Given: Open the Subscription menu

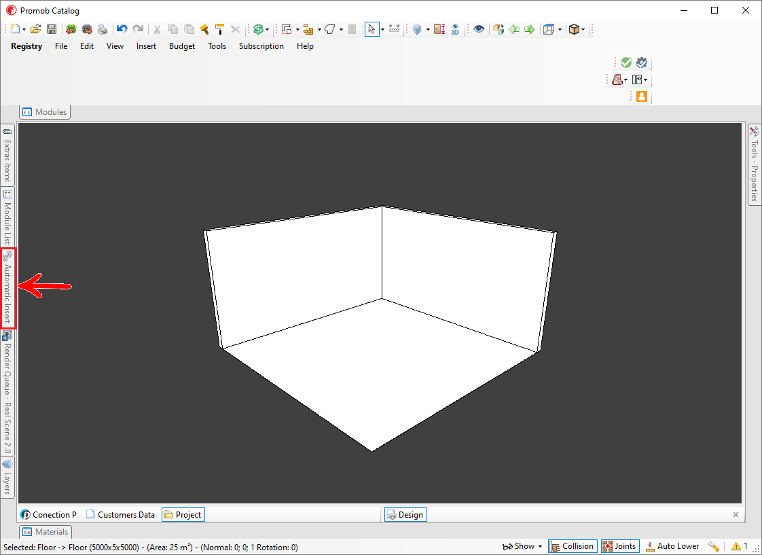Looking at the screenshot, I should click(x=261, y=46).
